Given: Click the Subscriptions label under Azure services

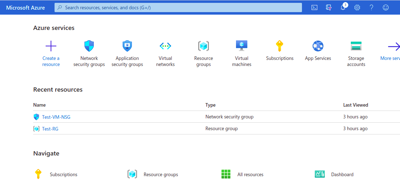Looking at the screenshot, I should coord(280,58).
